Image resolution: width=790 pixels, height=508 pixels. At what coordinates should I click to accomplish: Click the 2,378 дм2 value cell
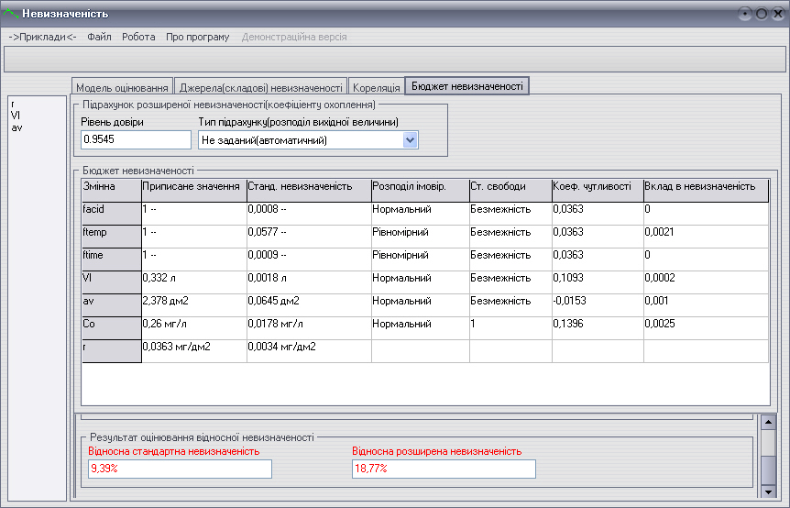click(x=194, y=305)
